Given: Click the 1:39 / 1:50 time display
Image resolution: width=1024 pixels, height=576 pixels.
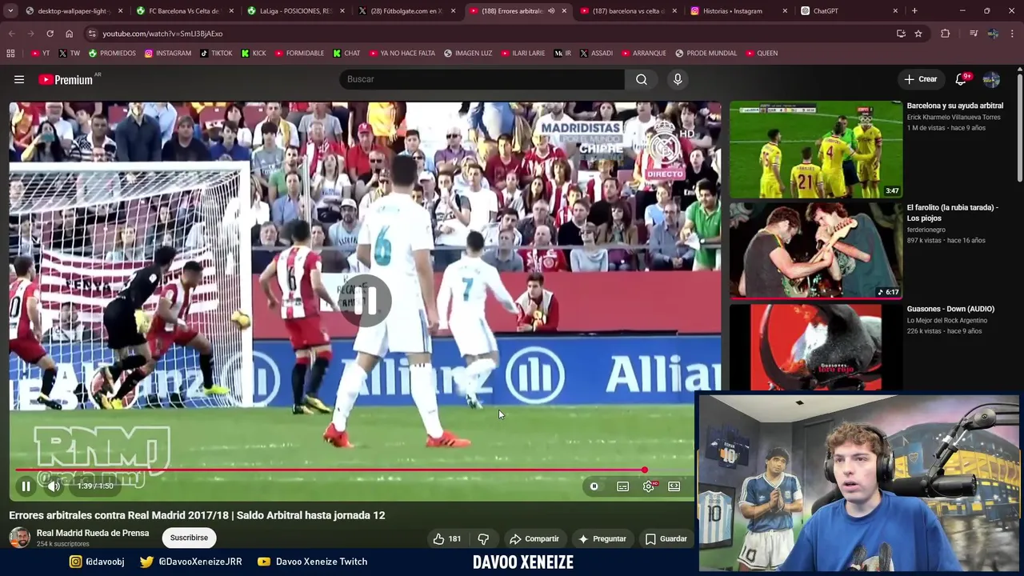Looking at the screenshot, I should point(95,486).
